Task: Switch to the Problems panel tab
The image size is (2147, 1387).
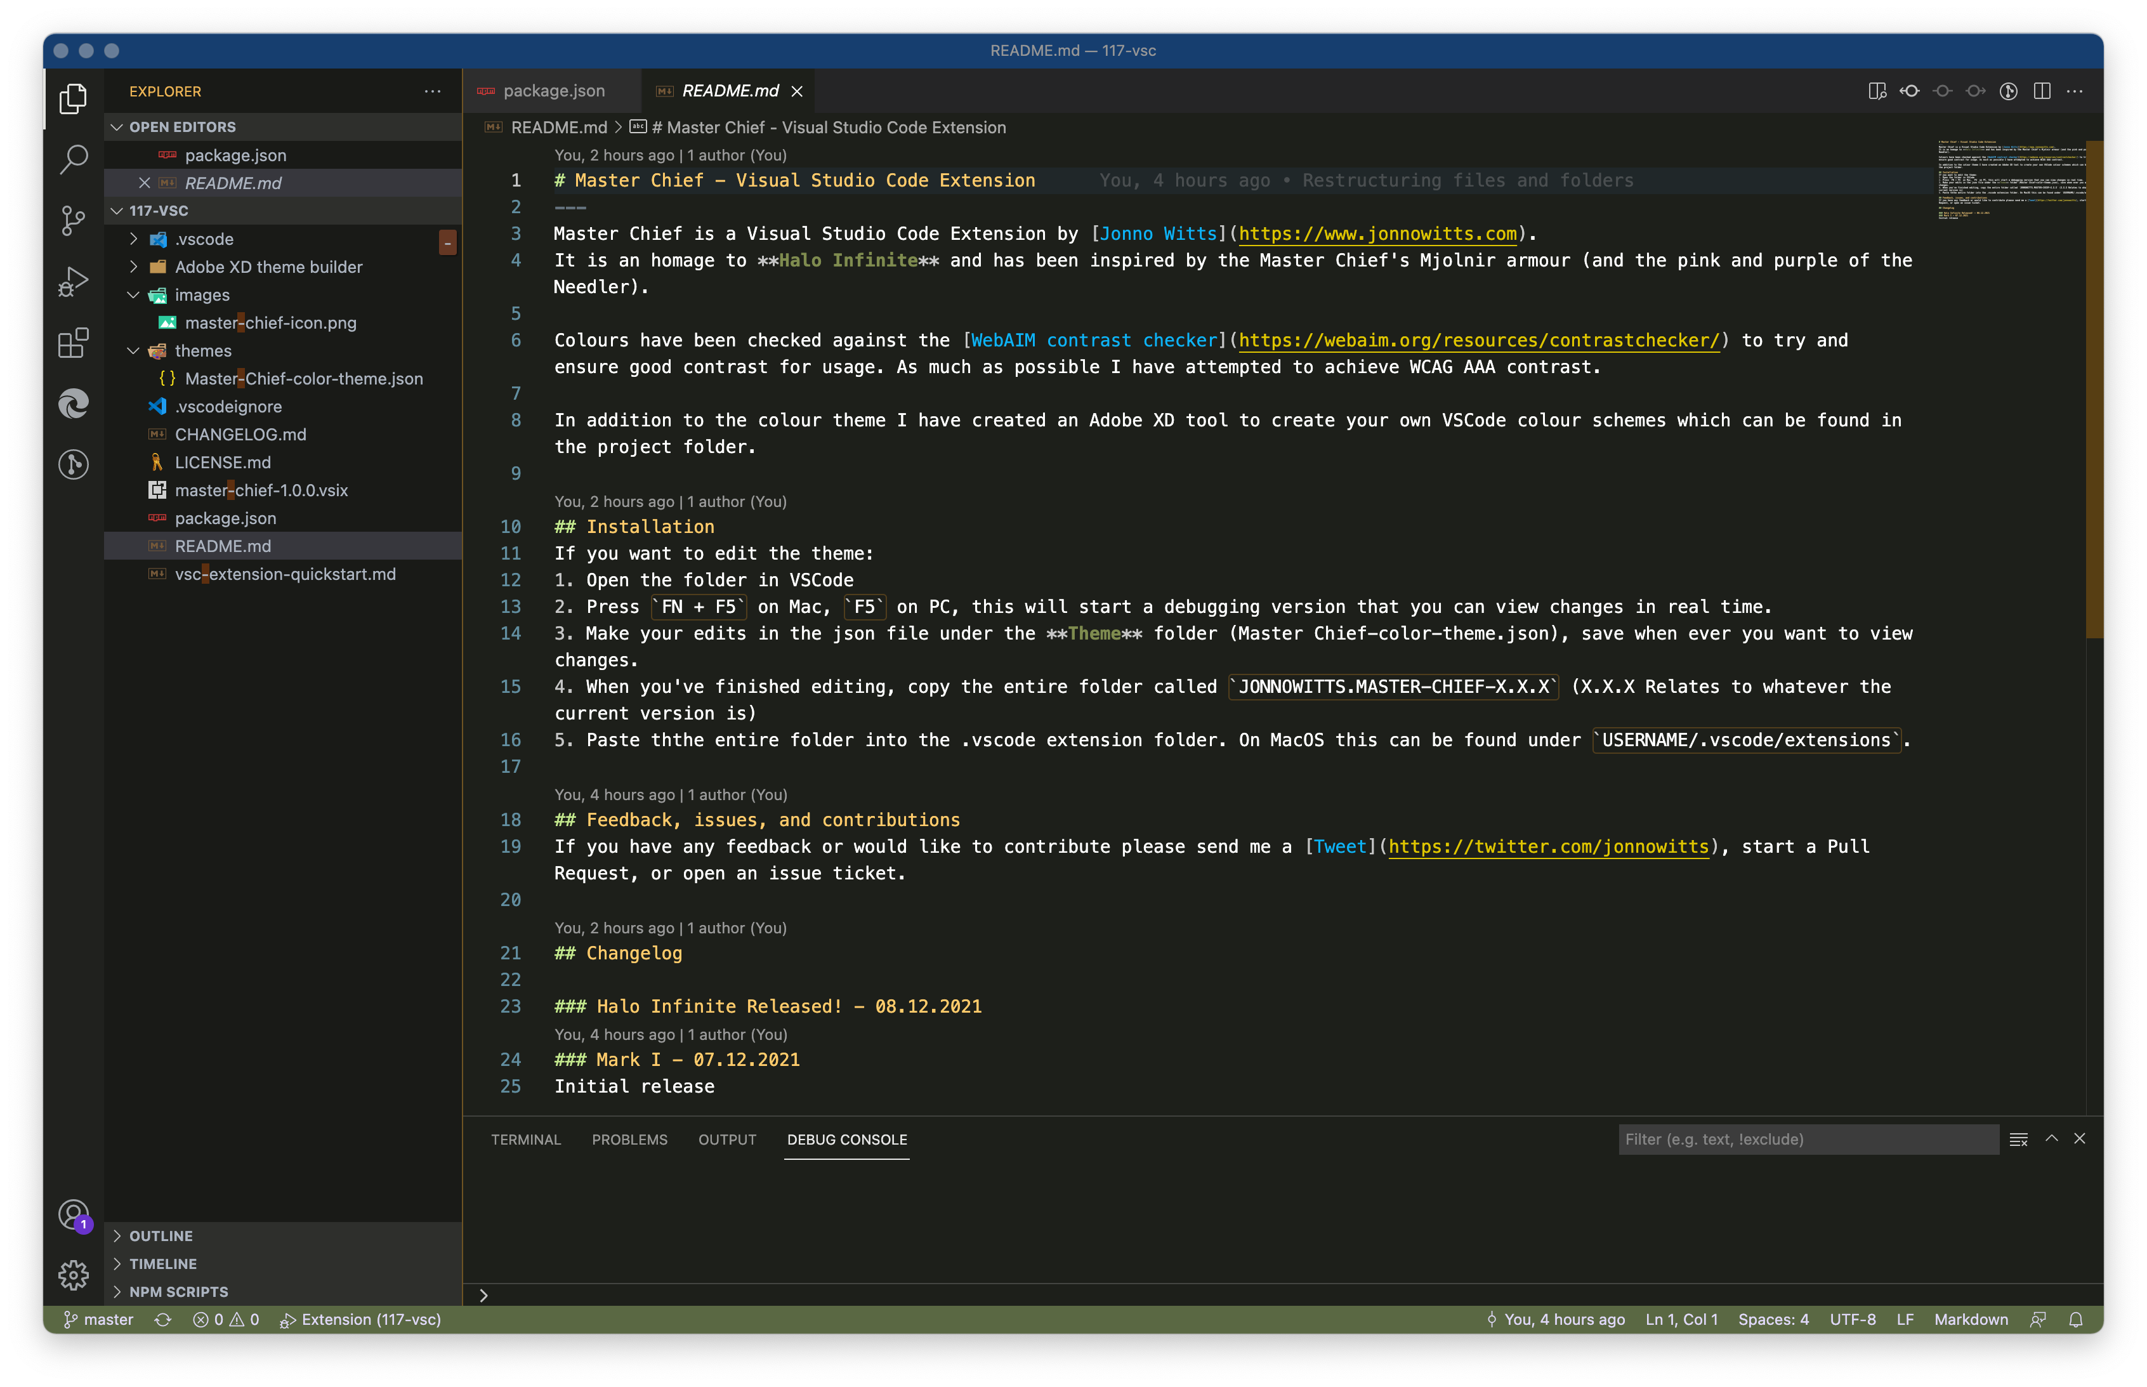Action: pos(629,1140)
